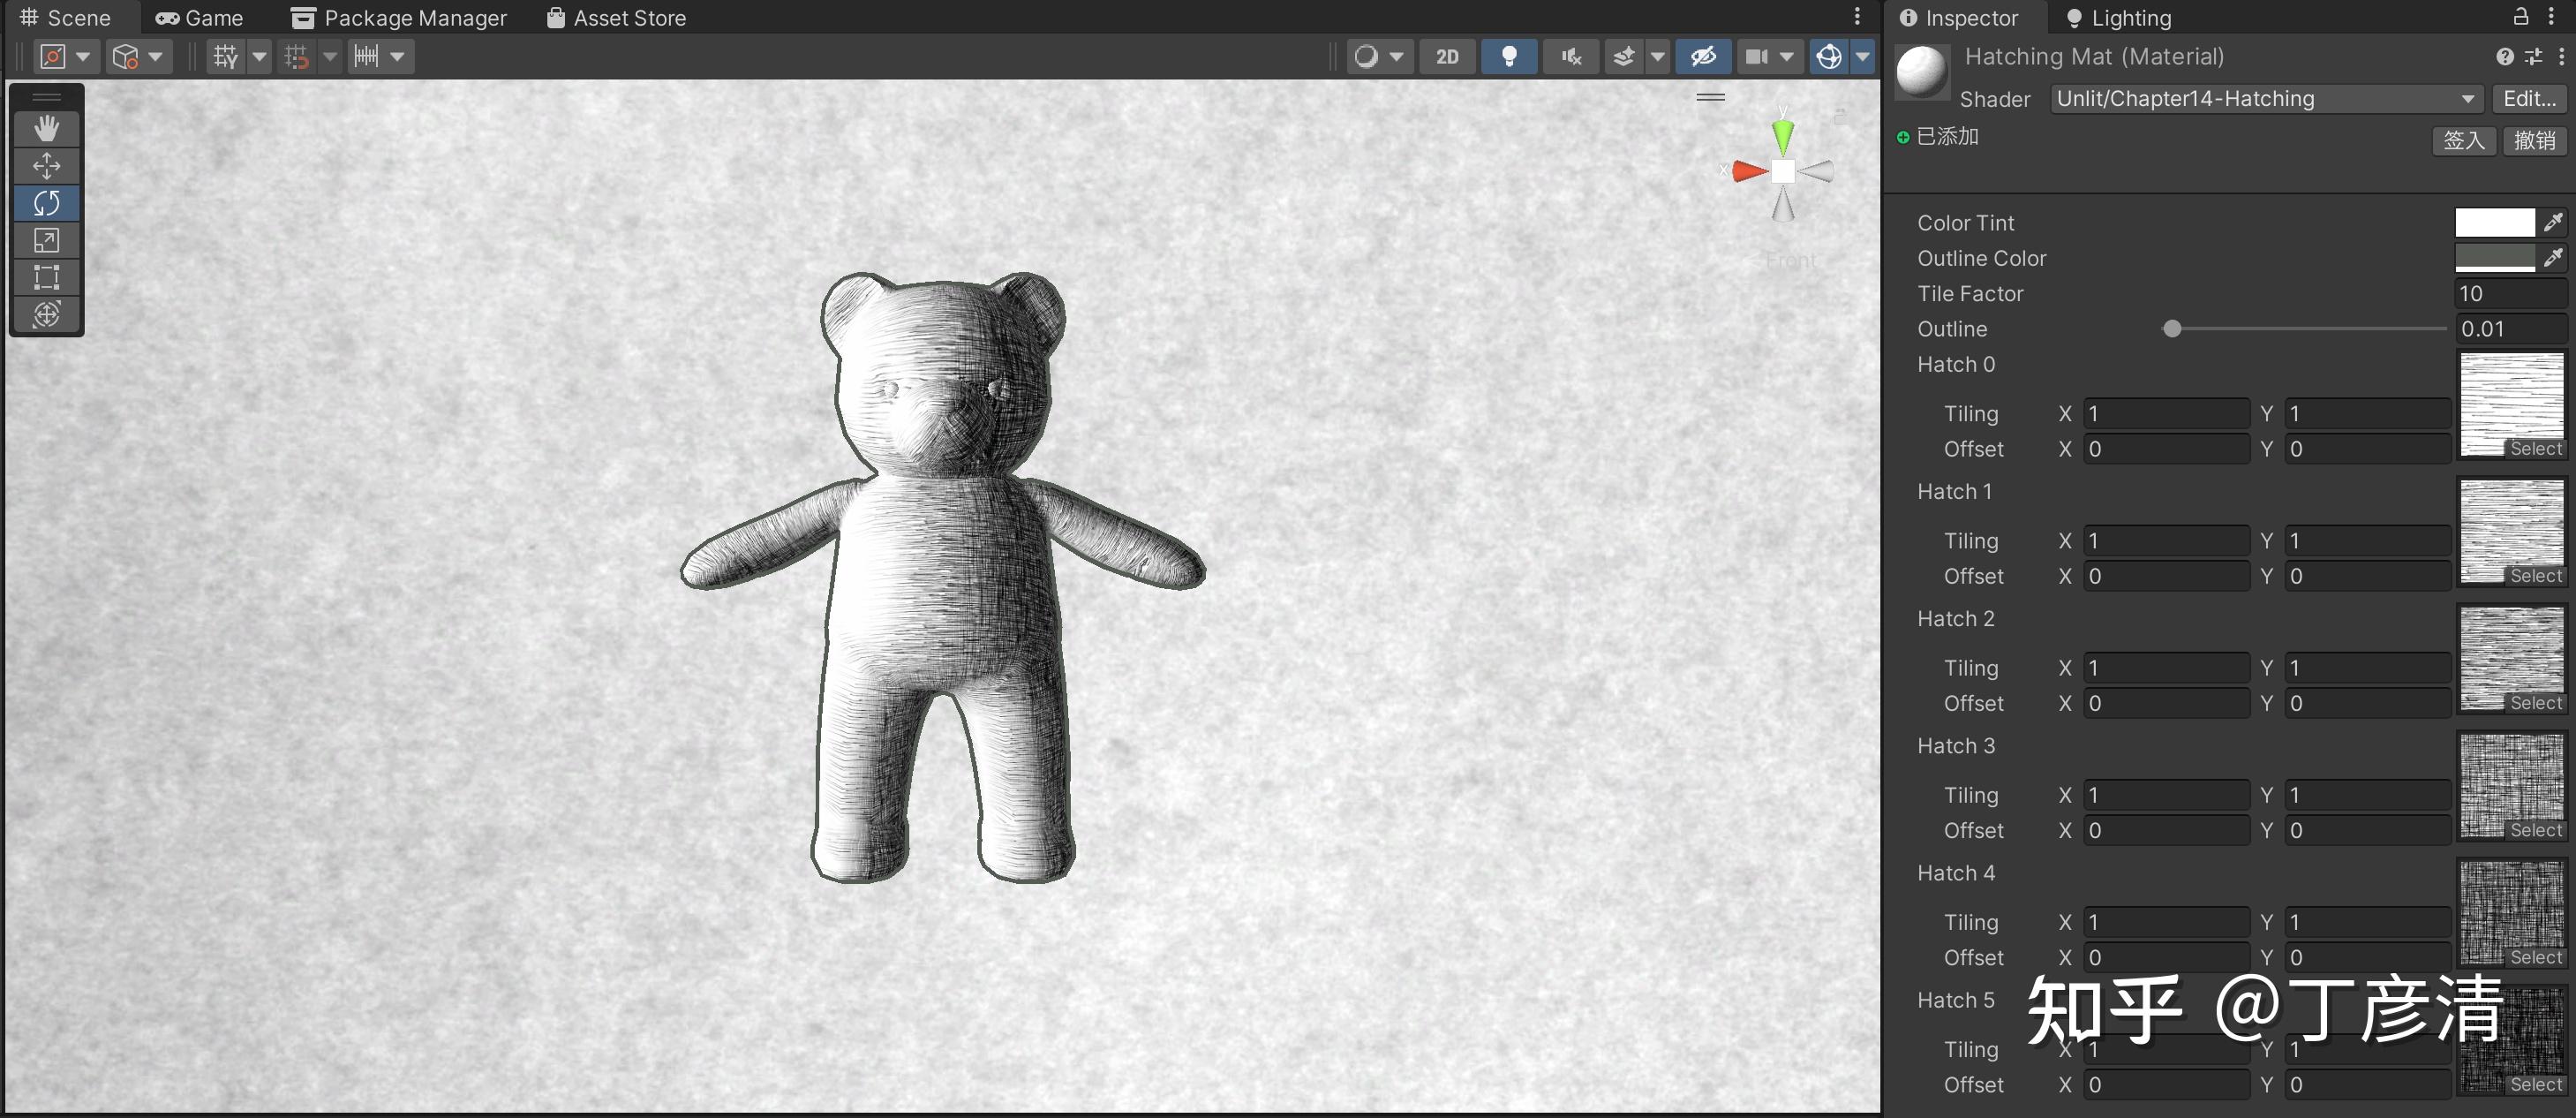Activate the Scale tool
The height and width of the screenshot is (1118, 2576).
click(47, 240)
